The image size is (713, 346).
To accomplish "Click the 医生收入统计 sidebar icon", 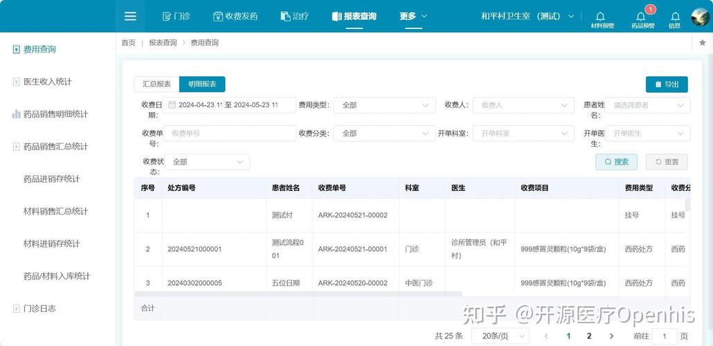I will click(x=17, y=82).
